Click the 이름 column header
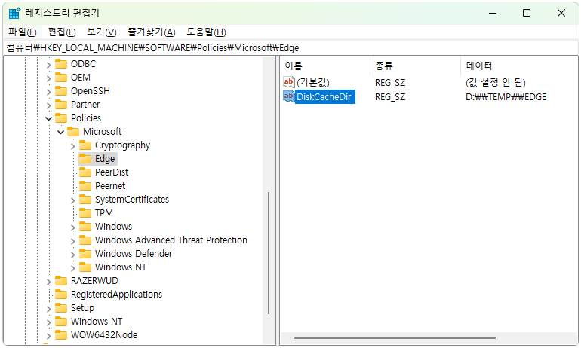The width and height of the screenshot is (581, 348). tap(324, 66)
